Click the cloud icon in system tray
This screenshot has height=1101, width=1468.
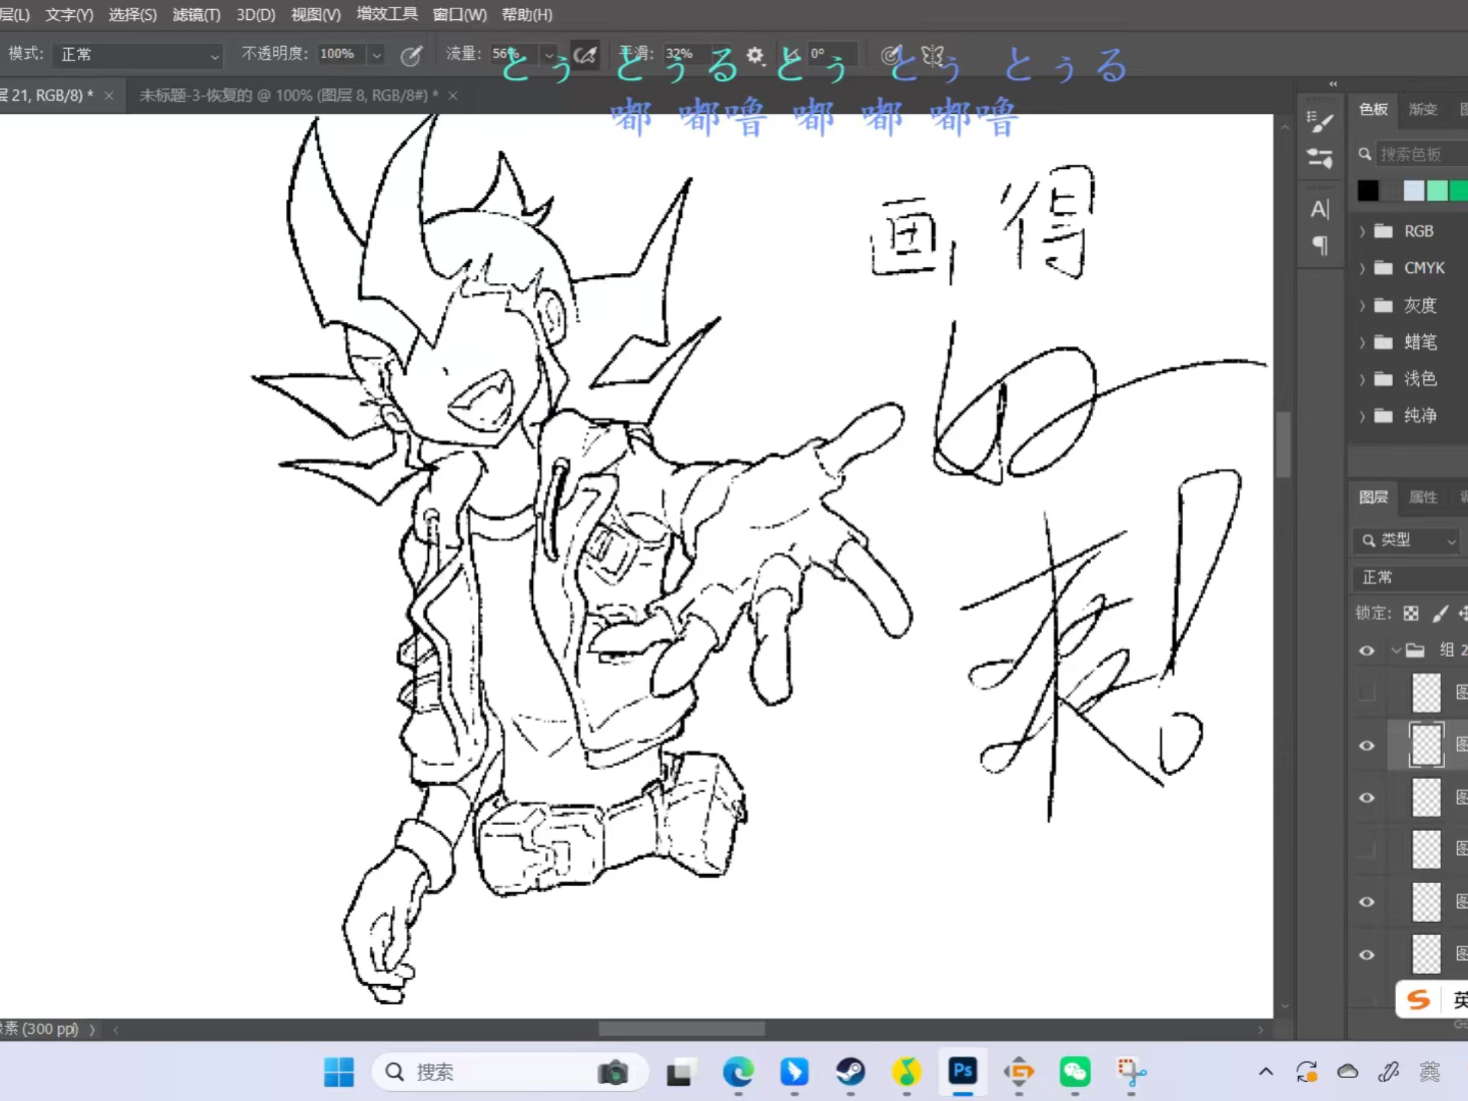[1347, 1072]
